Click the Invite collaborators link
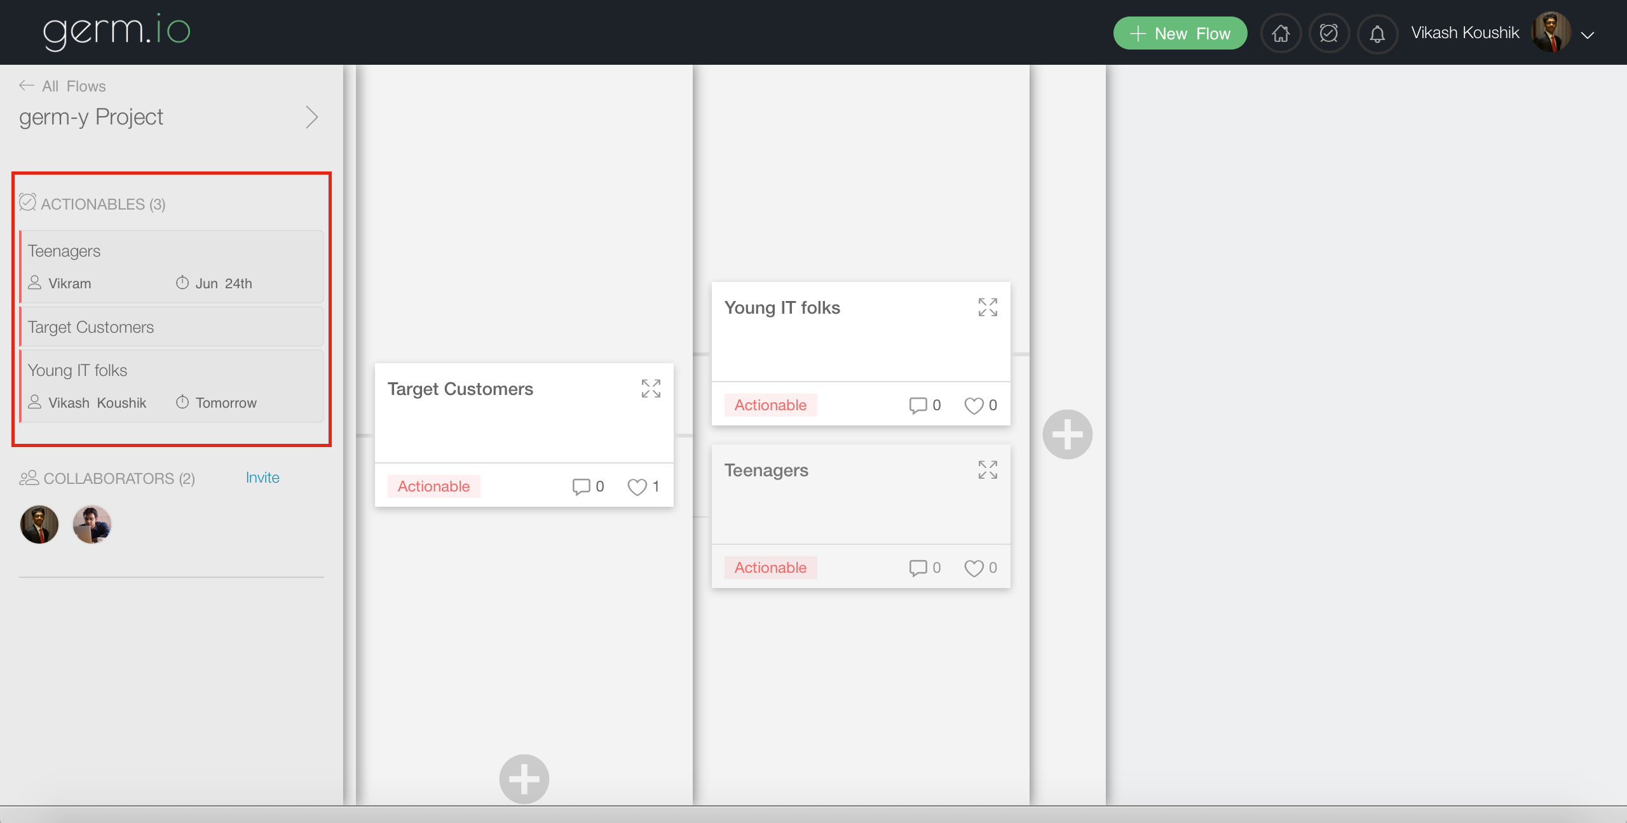The height and width of the screenshot is (823, 1627). (x=262, y=478)
